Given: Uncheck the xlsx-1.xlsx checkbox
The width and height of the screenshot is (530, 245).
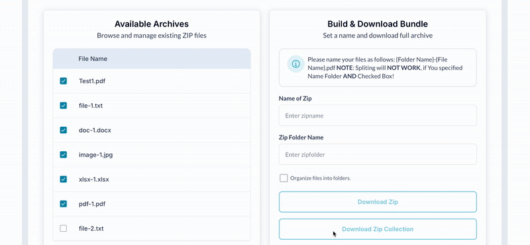Looking at the screenshot, I should click(63, 179).
